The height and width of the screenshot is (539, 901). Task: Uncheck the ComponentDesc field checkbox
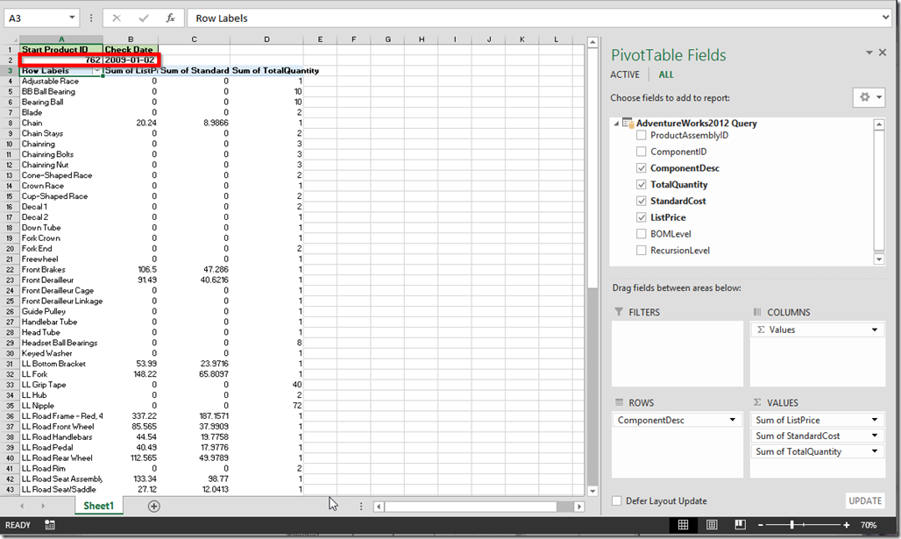[642, 168]
